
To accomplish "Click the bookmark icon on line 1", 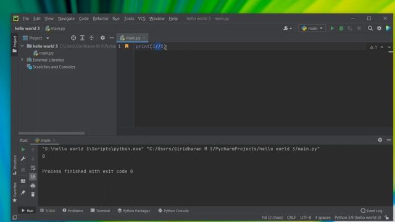I will coord(127,46).
